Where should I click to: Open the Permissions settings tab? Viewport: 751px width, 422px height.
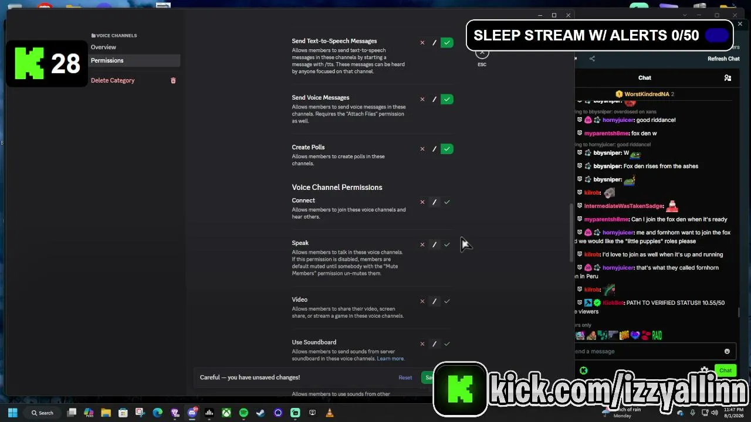134,60
